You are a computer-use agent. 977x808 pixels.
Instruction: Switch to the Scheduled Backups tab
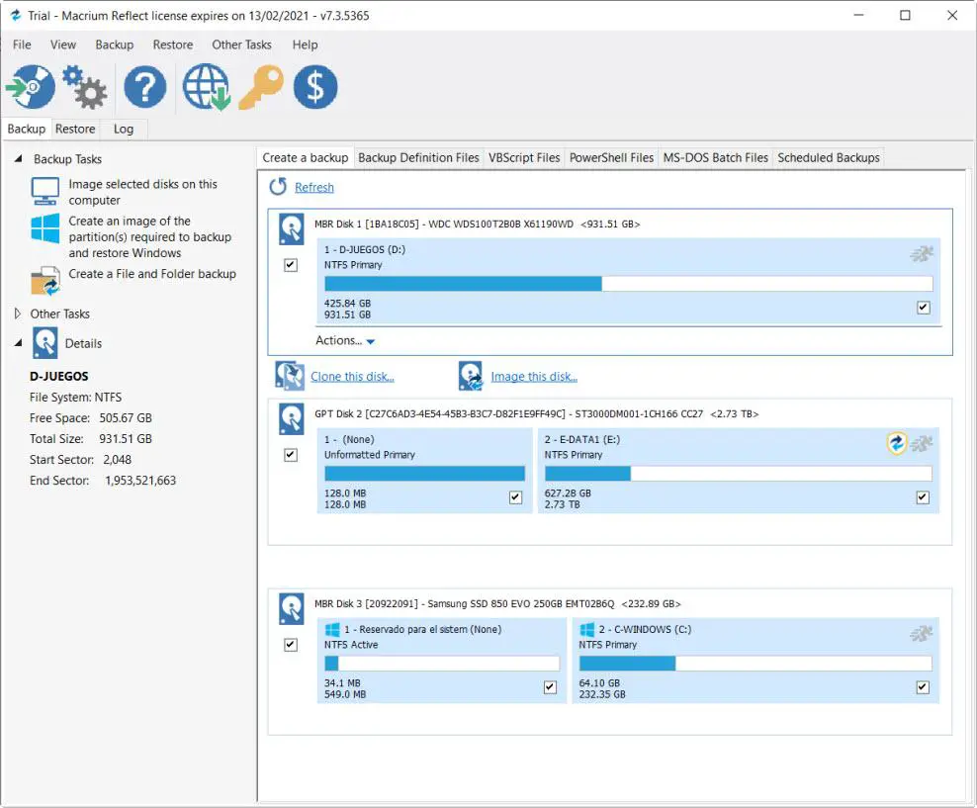(x=828, y=157)
